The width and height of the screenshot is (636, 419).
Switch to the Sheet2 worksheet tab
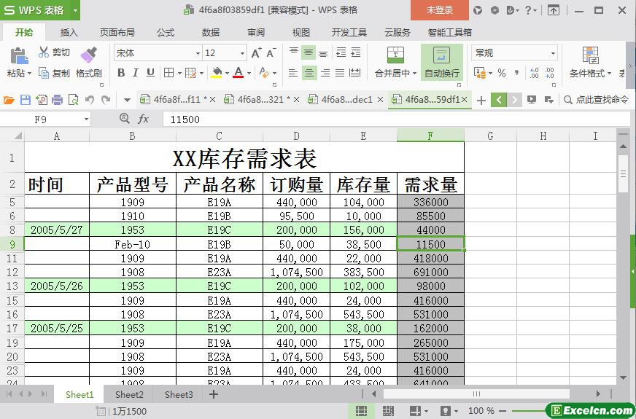point(129,394)
